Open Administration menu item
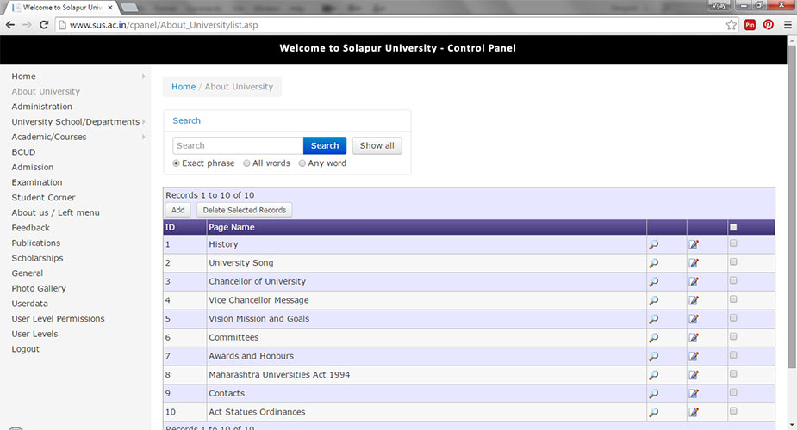 (41, 107)
